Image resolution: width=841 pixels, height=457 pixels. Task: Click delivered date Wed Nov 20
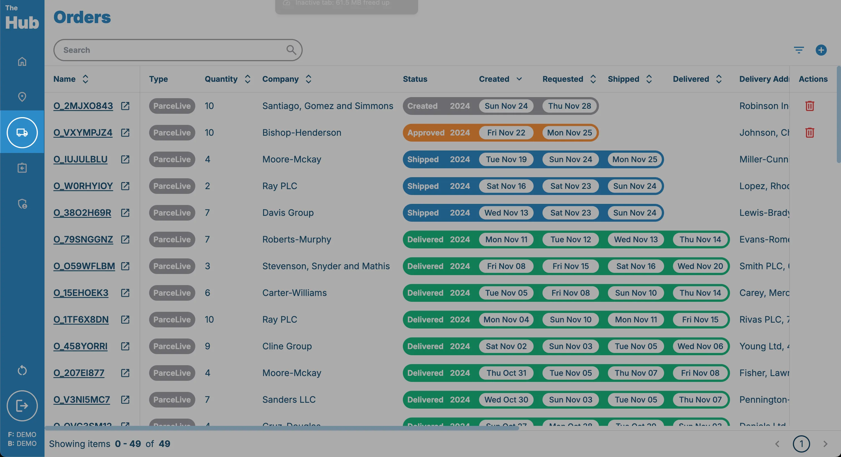[x=700, y=266]
